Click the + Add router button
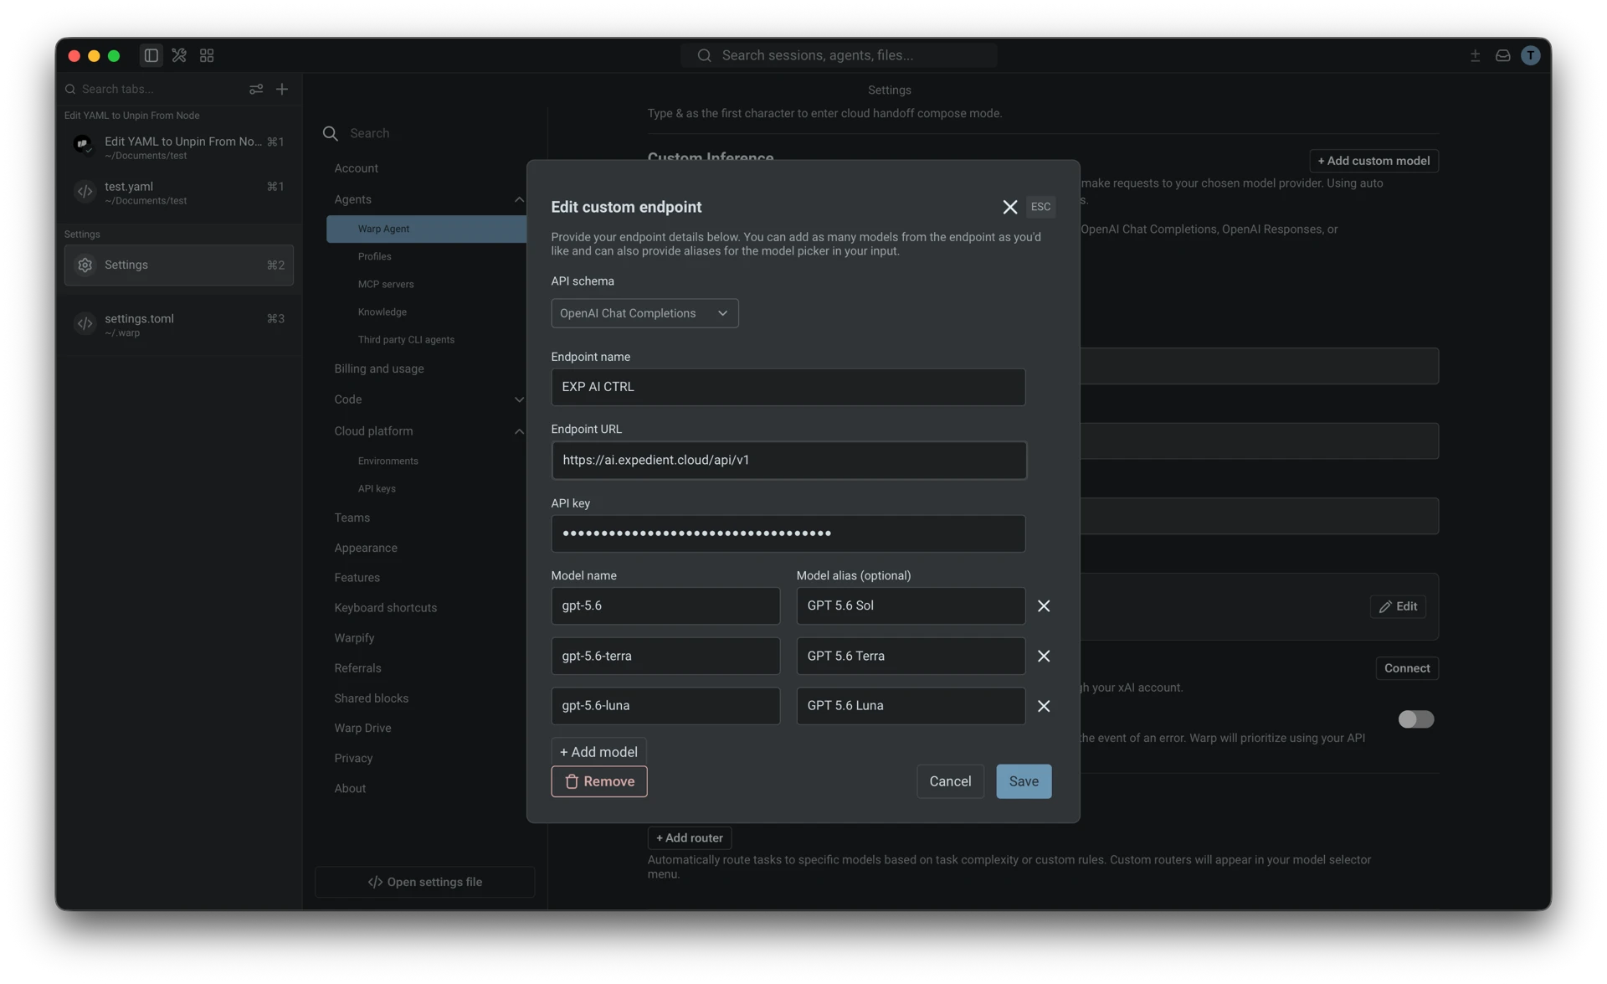 (x=689, y=837)
